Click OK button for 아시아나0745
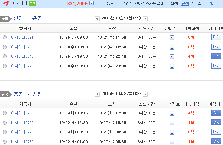Image resolution: width=223 pixels, height=145 pixels. click(x=216, y=56)
